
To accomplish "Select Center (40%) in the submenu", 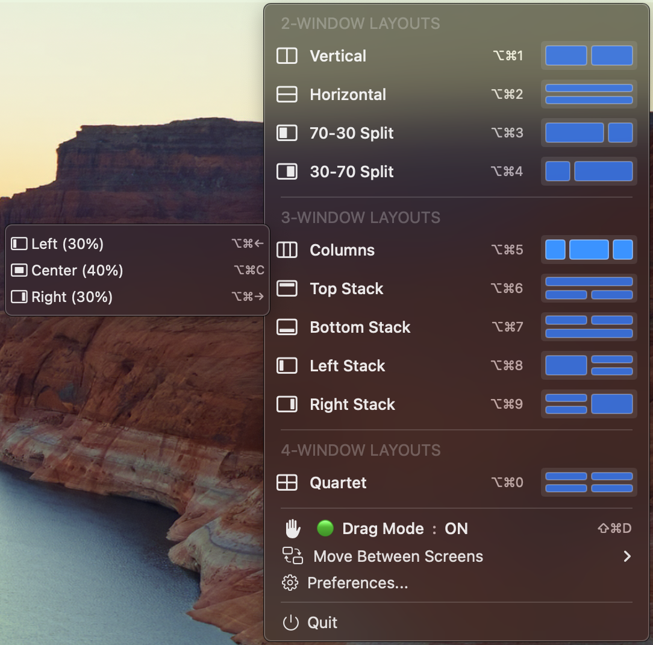I will (137, 270).
